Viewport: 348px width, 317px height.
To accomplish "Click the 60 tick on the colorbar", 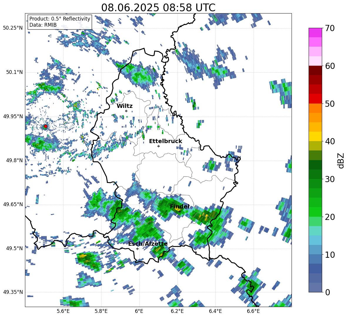I will click(329, 66).
